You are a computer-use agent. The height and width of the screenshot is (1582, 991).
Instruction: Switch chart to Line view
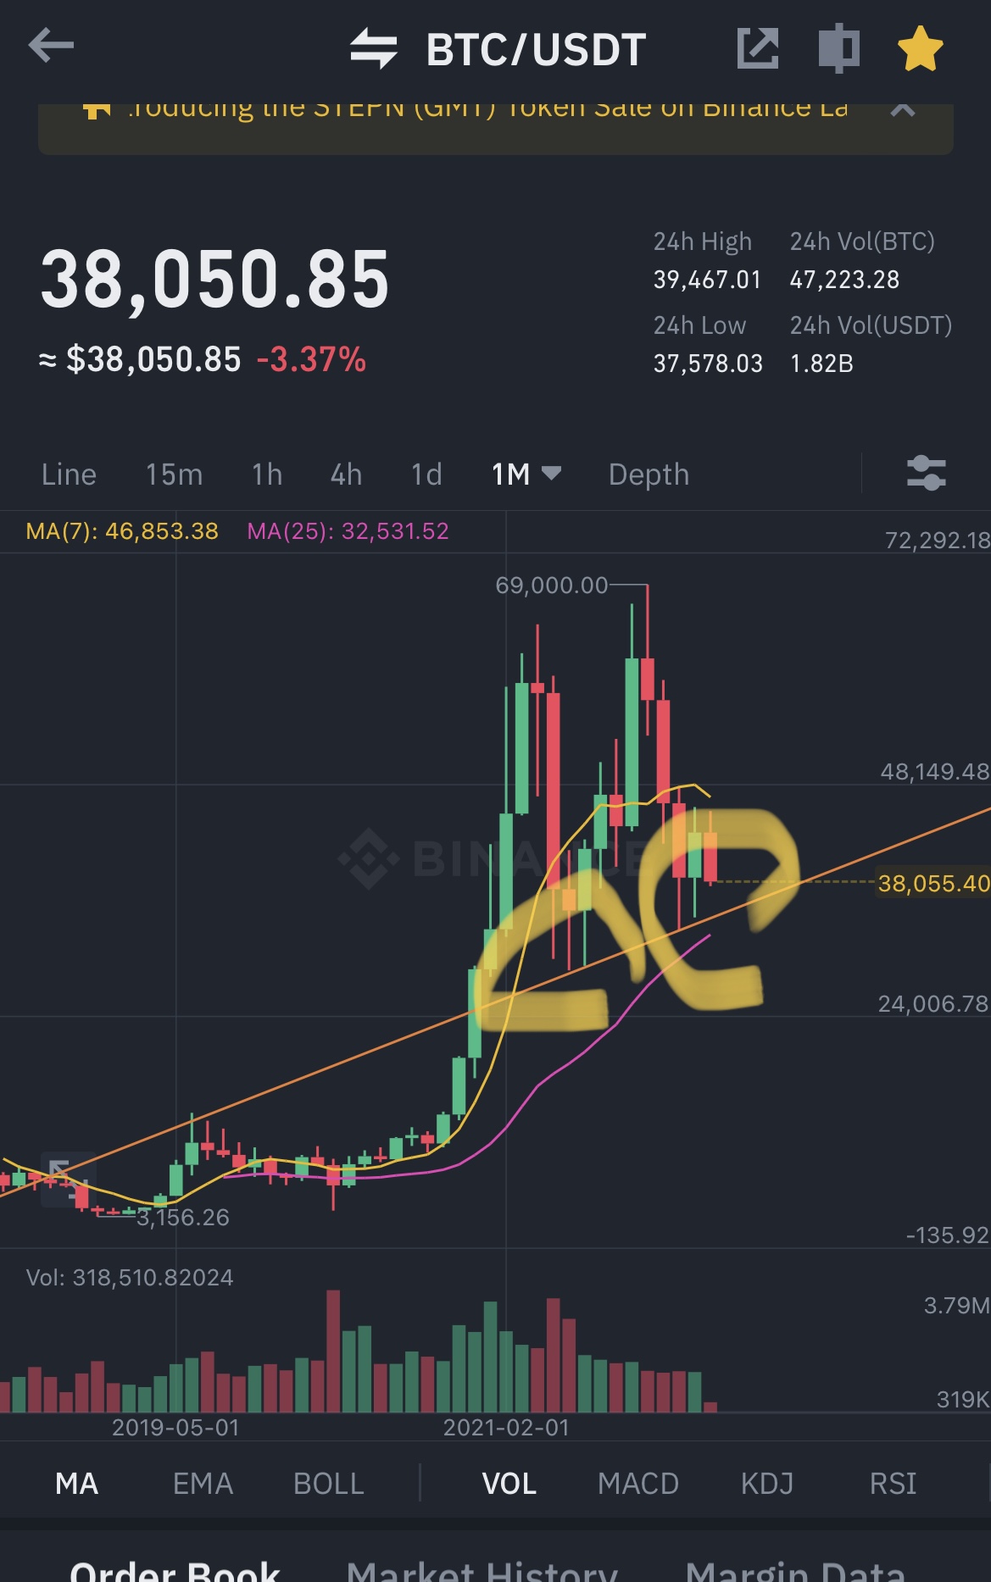pos(69,475)
